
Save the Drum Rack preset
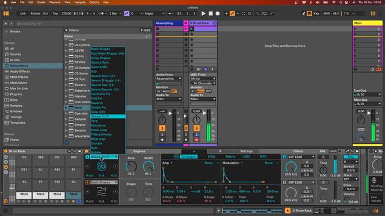79,151
